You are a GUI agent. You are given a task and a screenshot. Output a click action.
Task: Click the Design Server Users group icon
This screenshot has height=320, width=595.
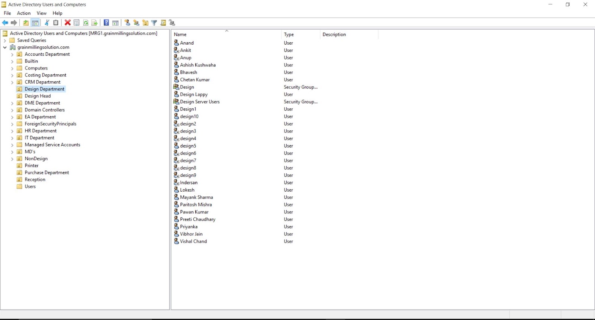[176, 101]
